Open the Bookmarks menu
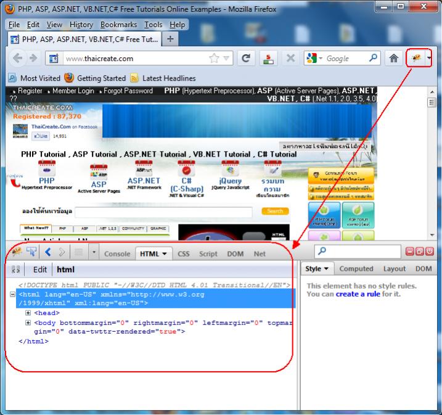This screenshot has height=415, width=442. click(118, 25)
